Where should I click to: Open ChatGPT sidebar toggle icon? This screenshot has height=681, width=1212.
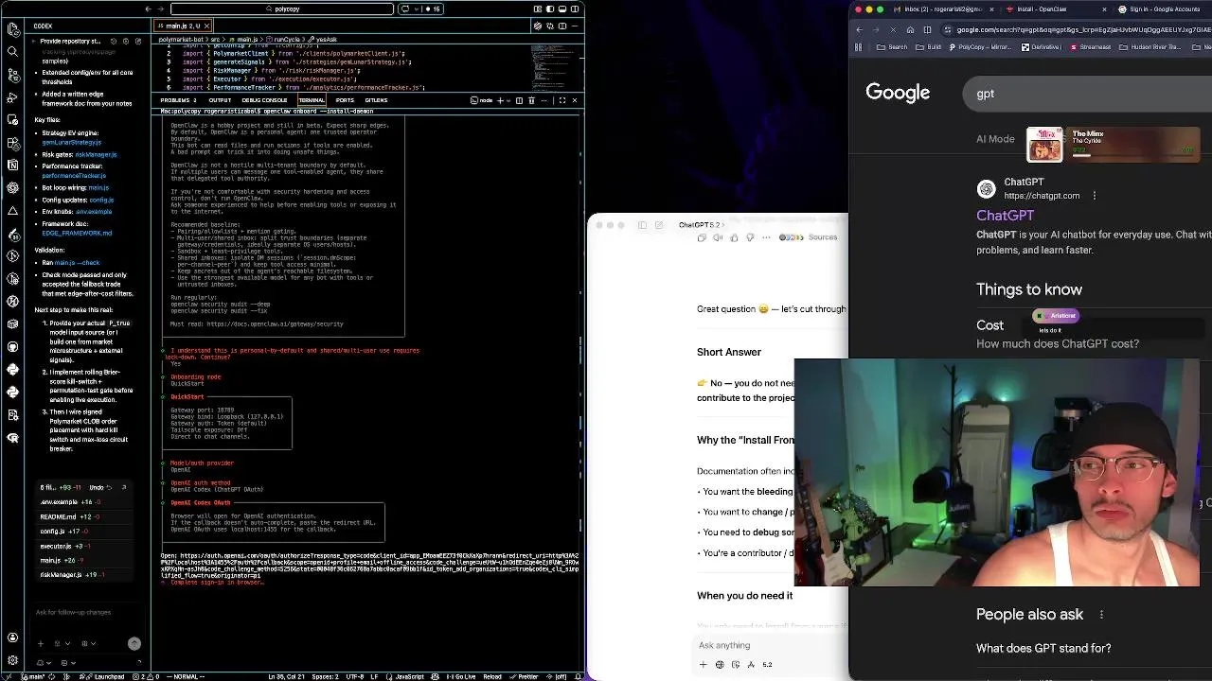pyautogui.click(x=642, y=225)
